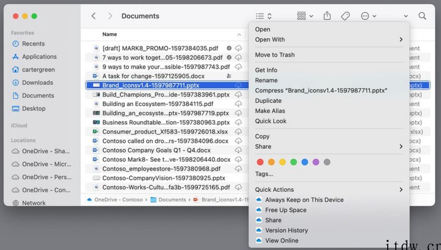
Task: Open the list view switcher
Action: (264, 16)
